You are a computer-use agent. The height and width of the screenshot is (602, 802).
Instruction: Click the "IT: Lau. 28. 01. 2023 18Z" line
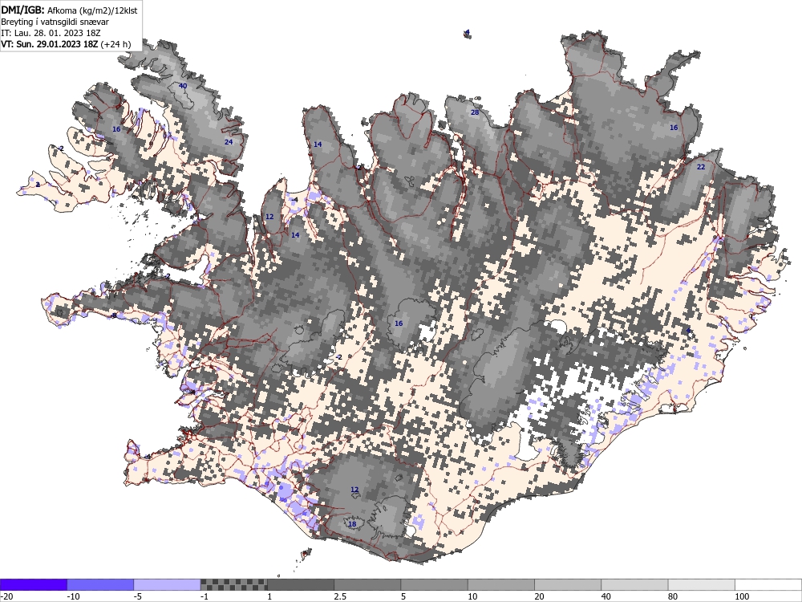(x=51, y=33)
